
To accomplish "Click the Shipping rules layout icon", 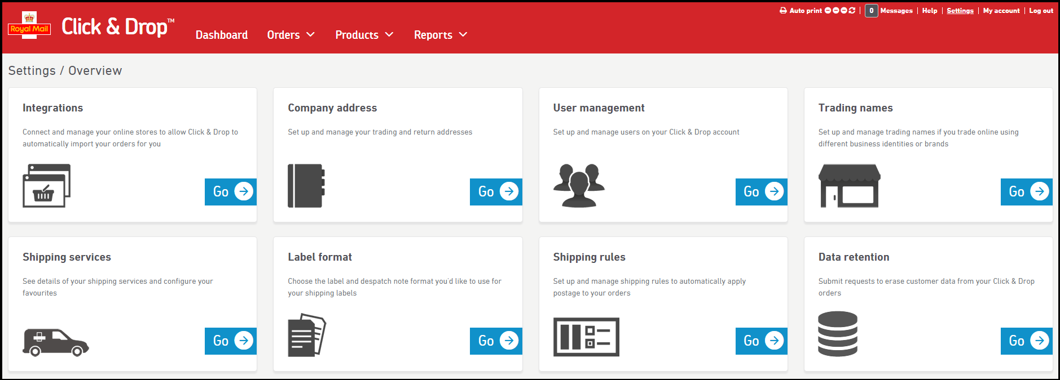I will pos(586,337).
